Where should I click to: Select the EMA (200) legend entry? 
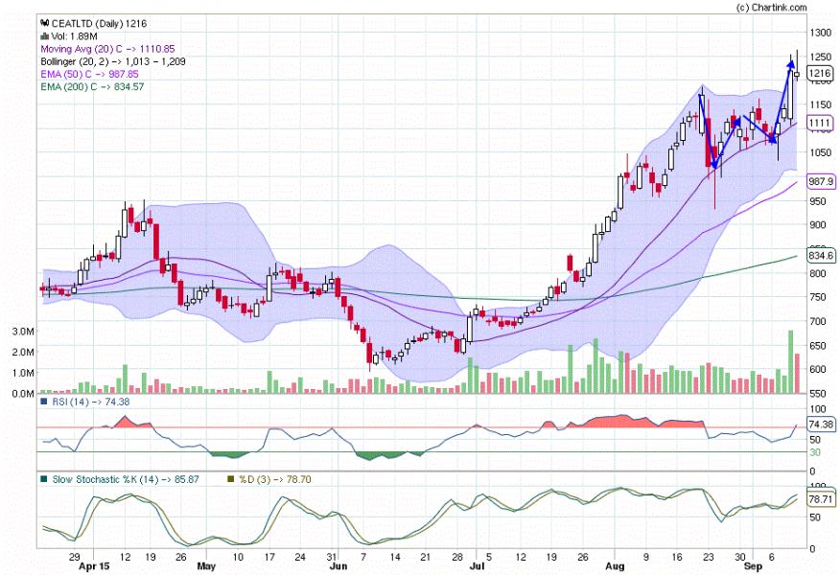tap(92, 87)
